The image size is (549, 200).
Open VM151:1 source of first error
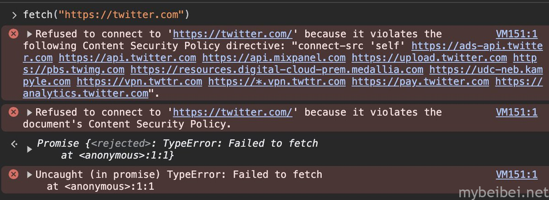(x=517, y=34)
